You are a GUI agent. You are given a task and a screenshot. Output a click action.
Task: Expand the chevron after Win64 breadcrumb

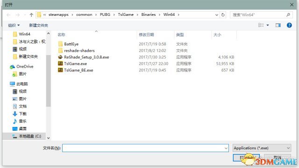point(178,15)
